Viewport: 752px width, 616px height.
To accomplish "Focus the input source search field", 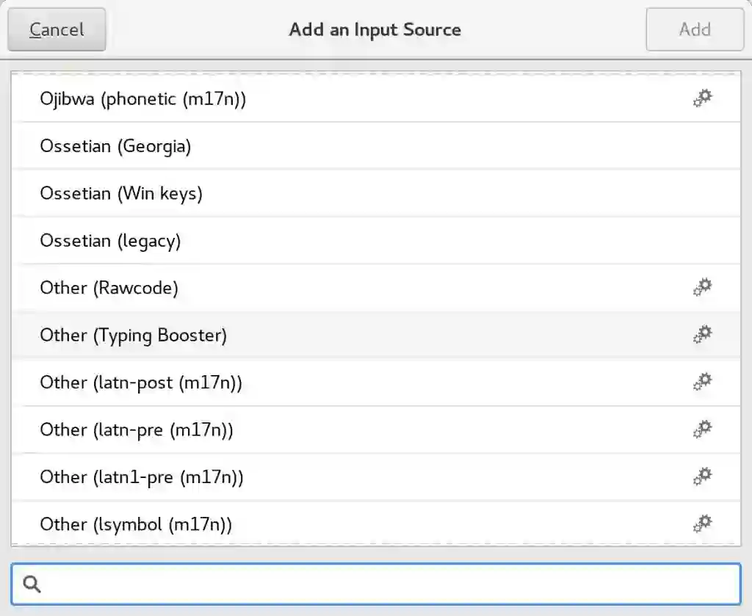I will point(389,584).
